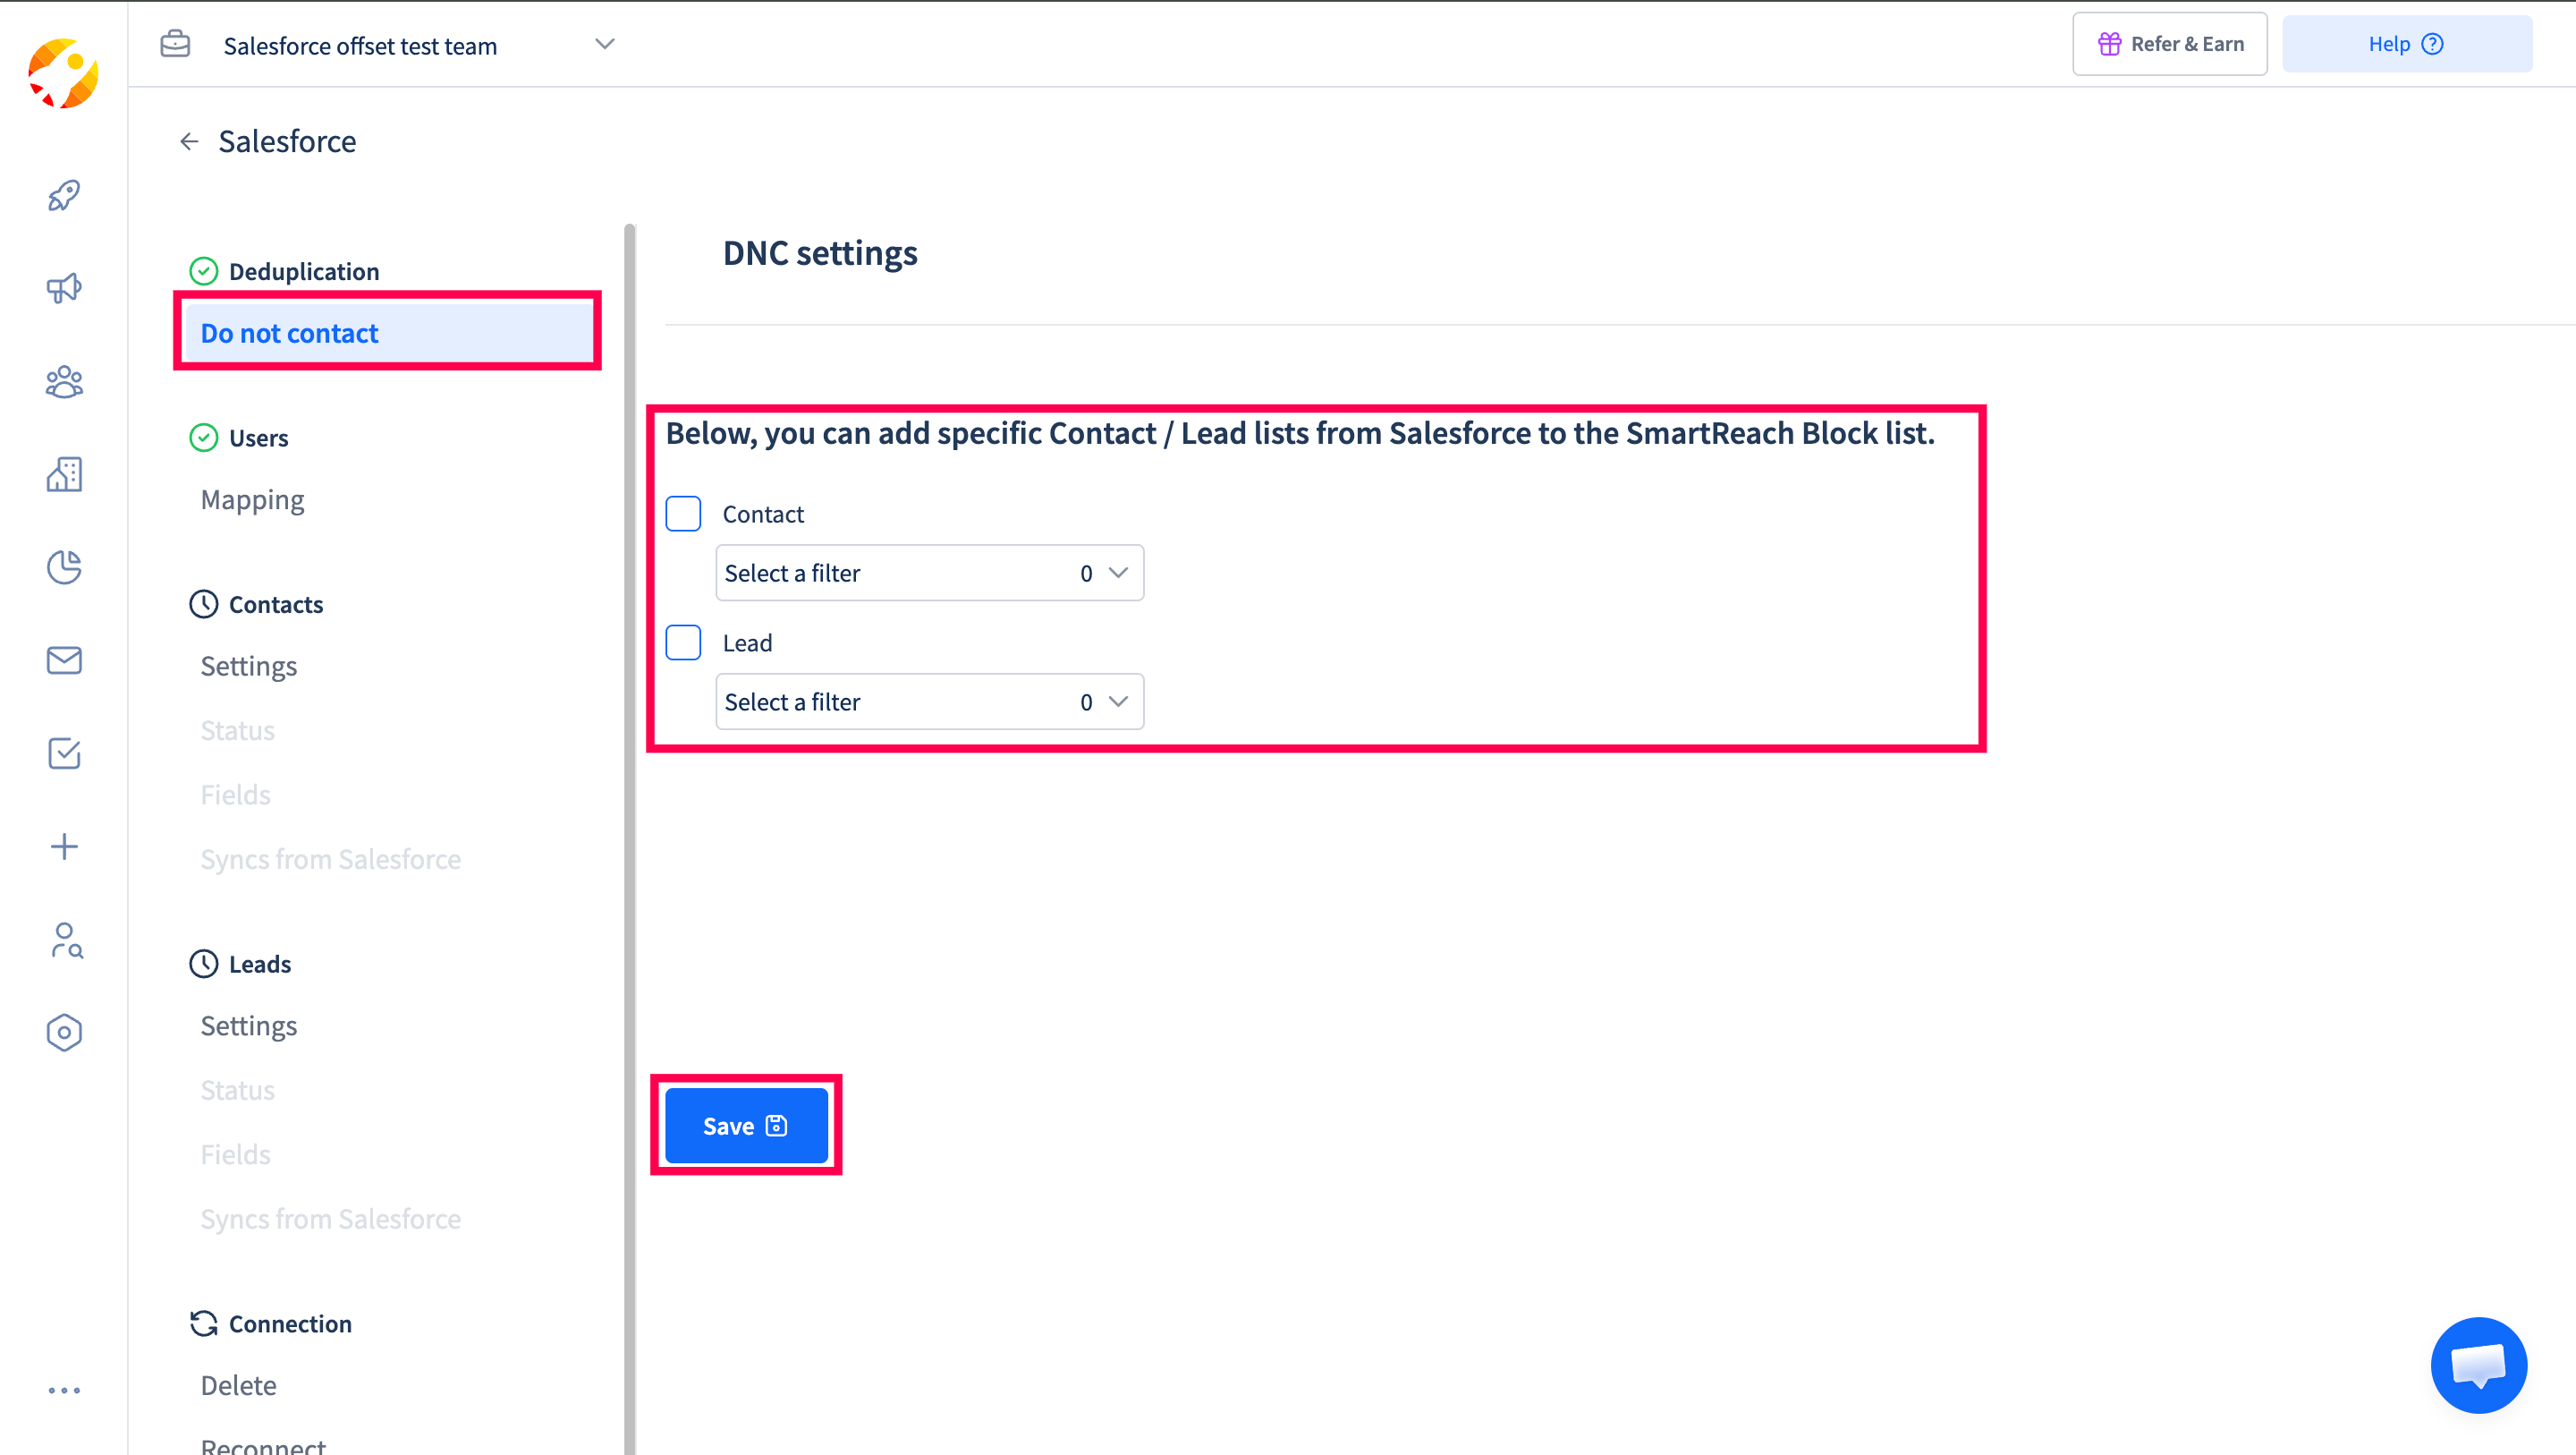Open the megaphone campaigns icon
Screen dimensions: 2576x1455
click(x=64, y=288)
